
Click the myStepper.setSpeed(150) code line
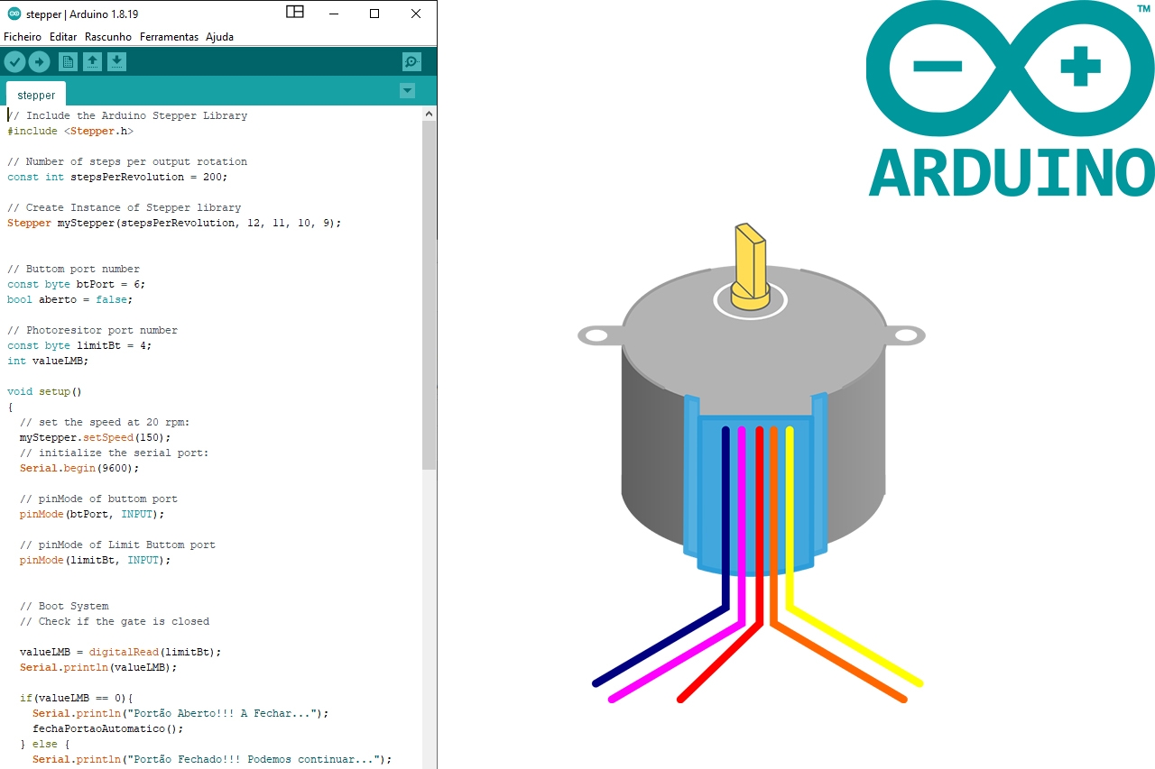[95, 437]
